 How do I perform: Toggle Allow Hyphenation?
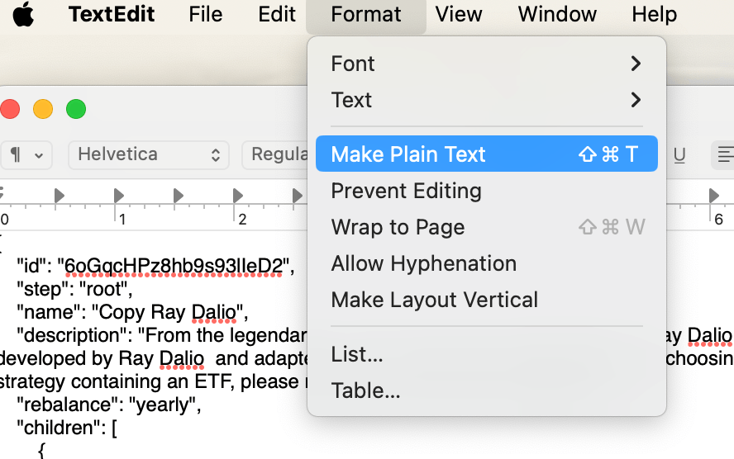[486, 263]
